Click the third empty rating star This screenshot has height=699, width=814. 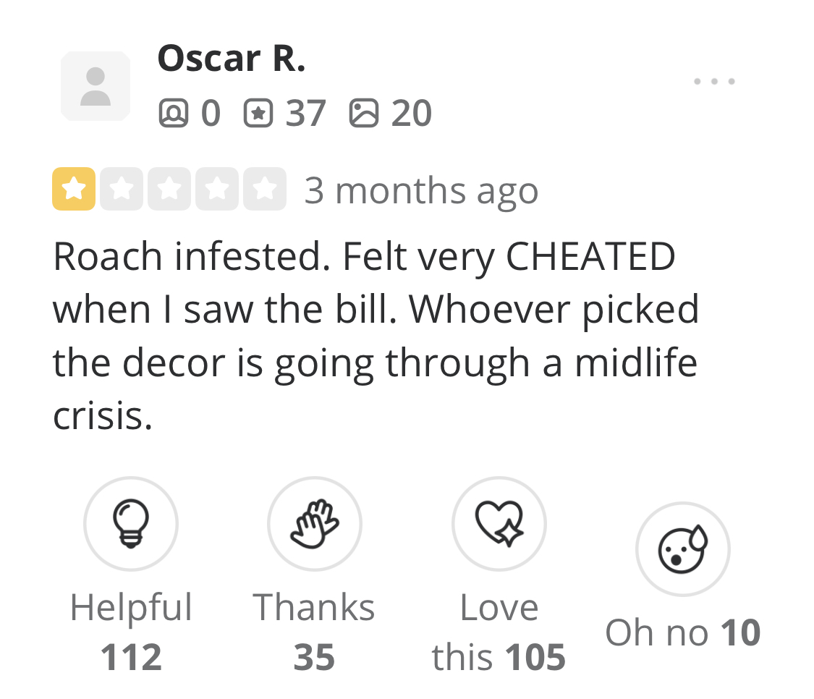tap(169, 189)
